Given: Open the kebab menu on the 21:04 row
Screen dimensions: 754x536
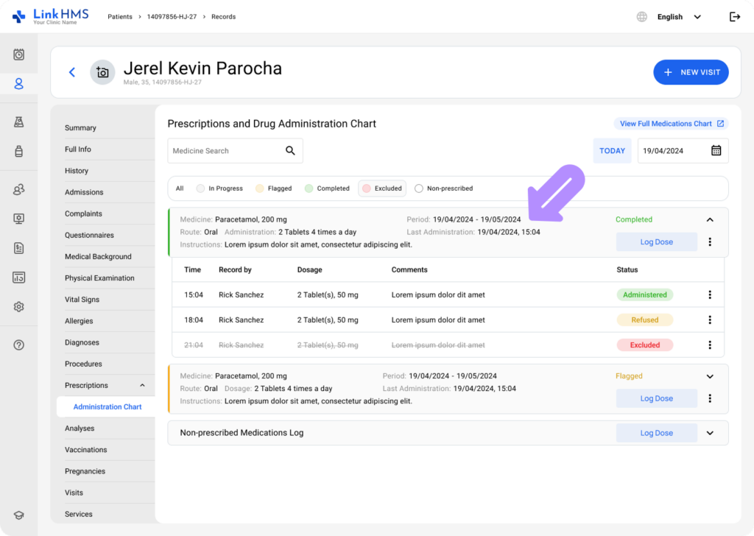Looking at the screenshot, I should [710, 345].
